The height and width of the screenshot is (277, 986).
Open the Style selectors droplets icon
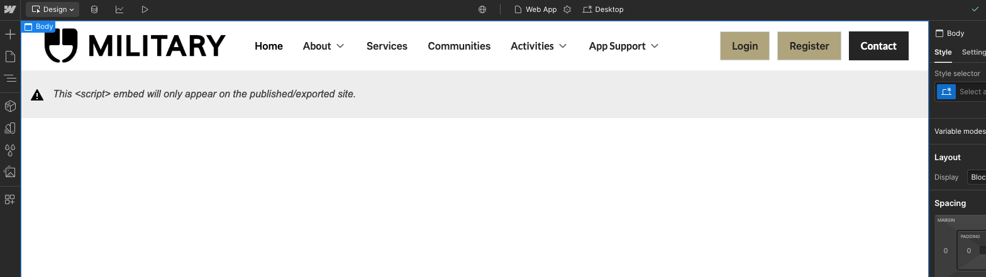click(x=10, y=150)
